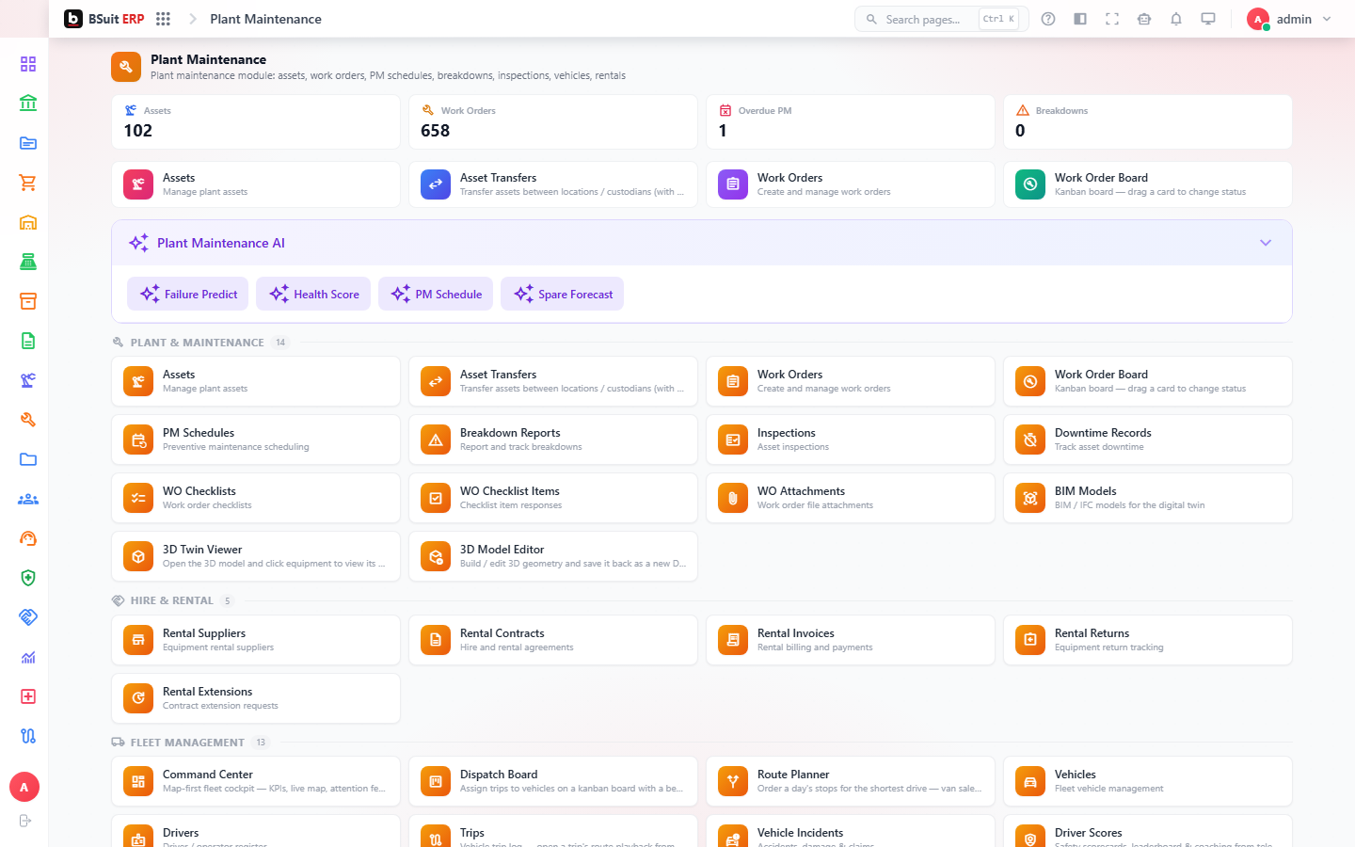Click the warehouse icon in sidebar
This screenshot has width=1355, height=847.
[x=28, y=222]
